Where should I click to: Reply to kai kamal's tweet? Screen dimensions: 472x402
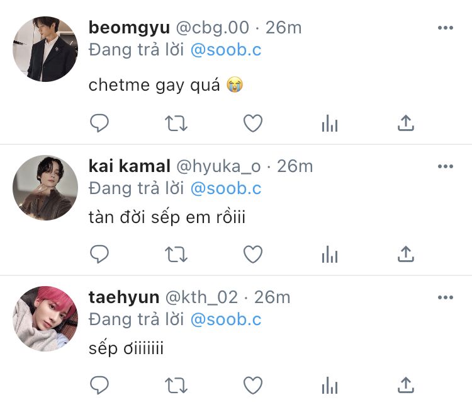pos(99,254)
